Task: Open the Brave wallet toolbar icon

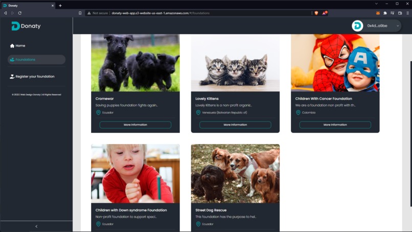Action: click(400, 13)
